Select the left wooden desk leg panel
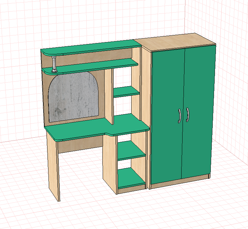The height and width of the screenshot is (229, 248). coord(54,167)
